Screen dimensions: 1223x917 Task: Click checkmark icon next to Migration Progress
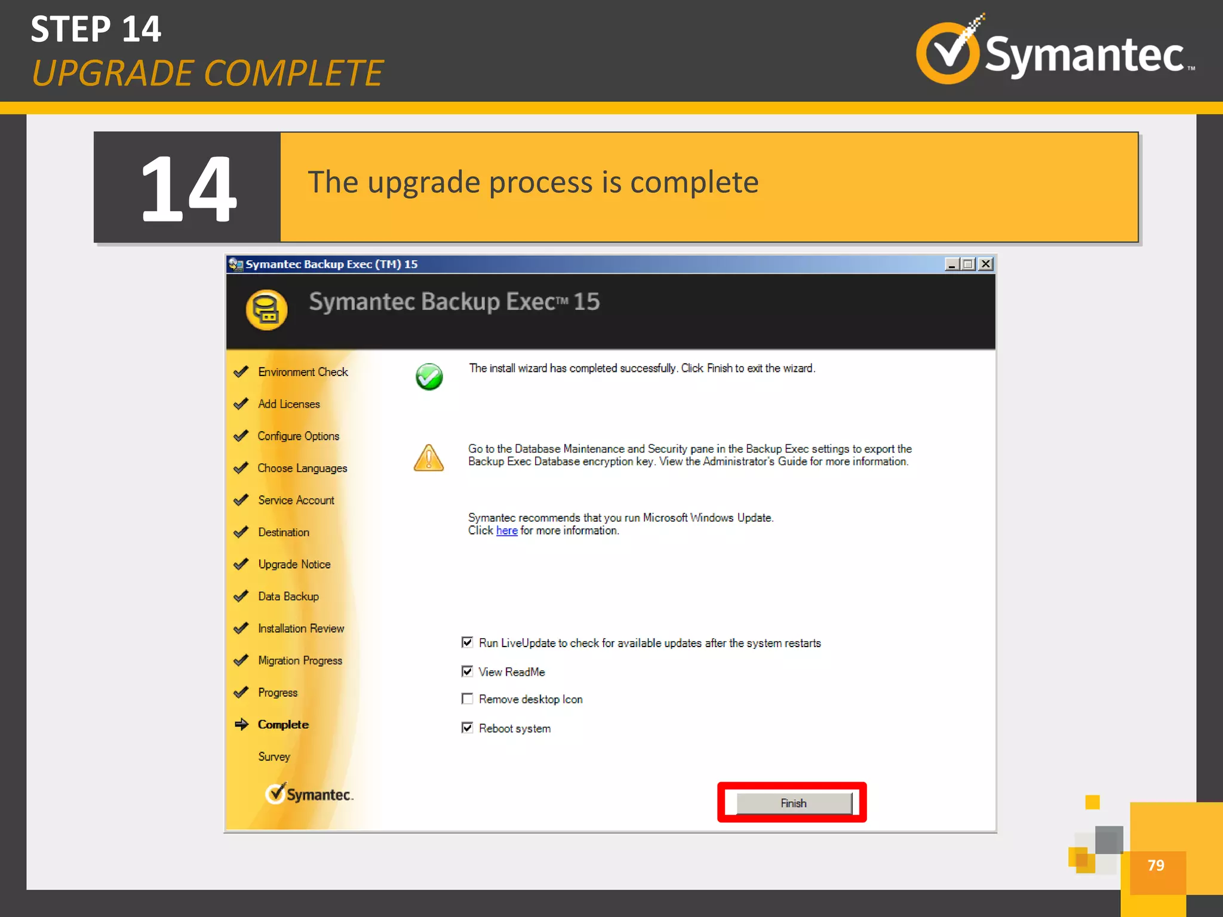pyautogui.click(x=241, y=660)
